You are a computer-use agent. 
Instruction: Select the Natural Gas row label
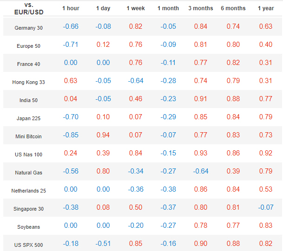(28, 173)
